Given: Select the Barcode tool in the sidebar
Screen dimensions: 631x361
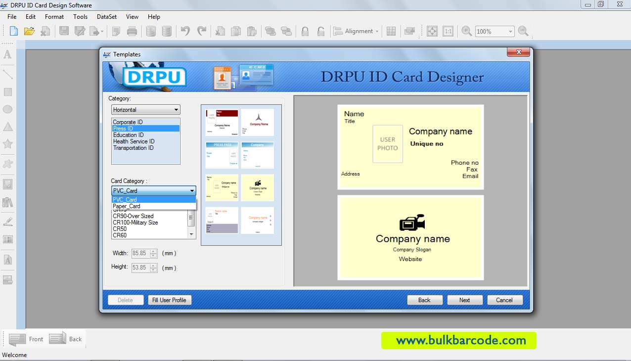Looking at the screenshot, I should click(7, 239).
